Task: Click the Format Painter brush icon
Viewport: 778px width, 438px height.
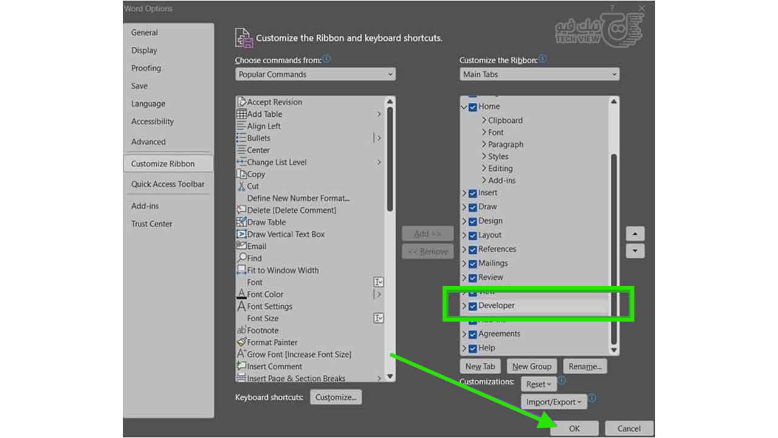Action: (241, 342)
